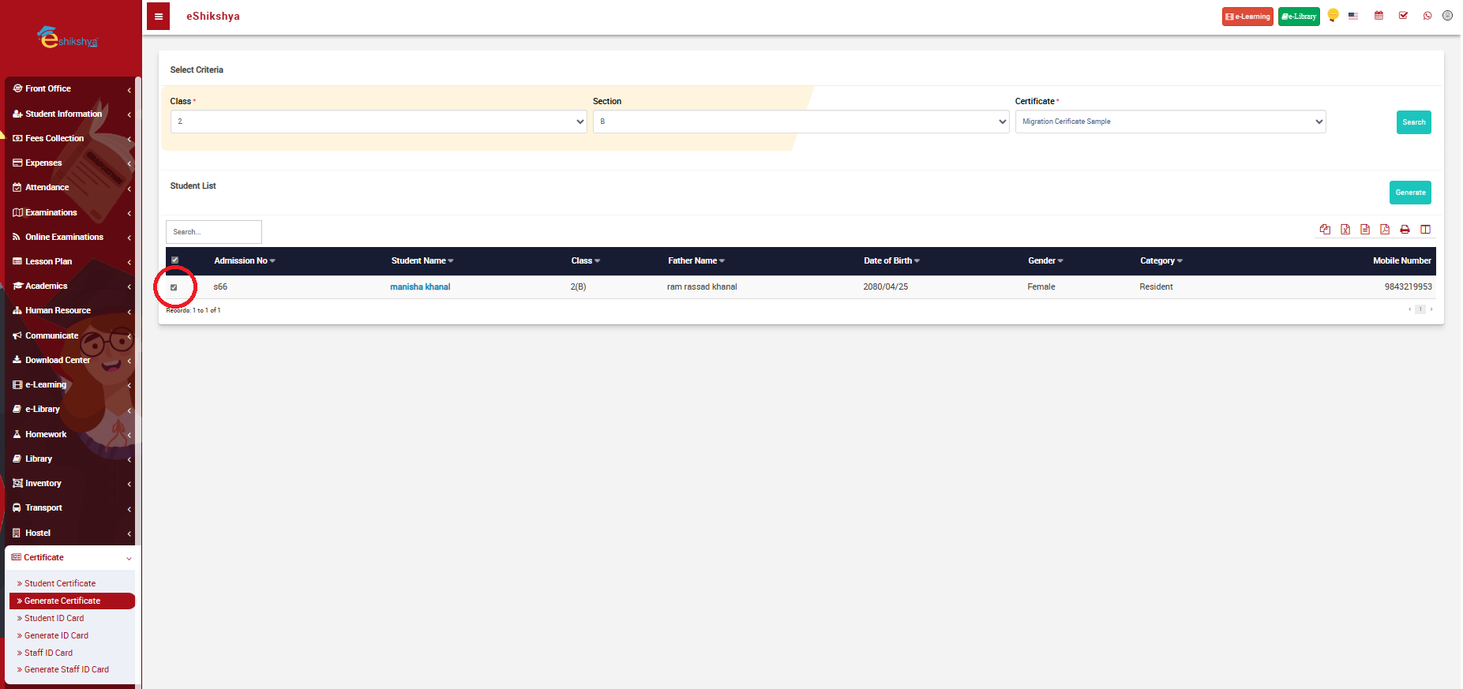Viewport: 1463px width, 689px height.
Task: Open manisha khanal student link
Action: (x=420, y=287)
